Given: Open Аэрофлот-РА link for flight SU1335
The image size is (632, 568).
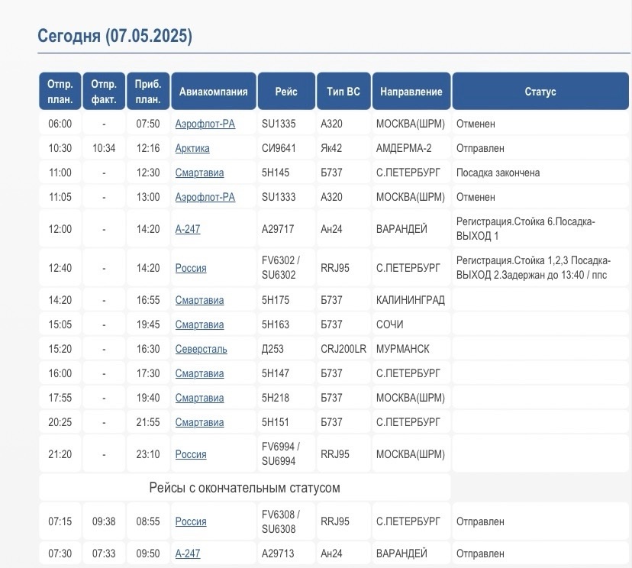Looking at the screenshot, I should point(205,124).
